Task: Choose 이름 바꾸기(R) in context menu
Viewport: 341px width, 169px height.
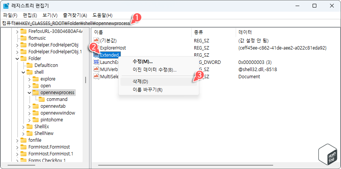Action: 158,90
